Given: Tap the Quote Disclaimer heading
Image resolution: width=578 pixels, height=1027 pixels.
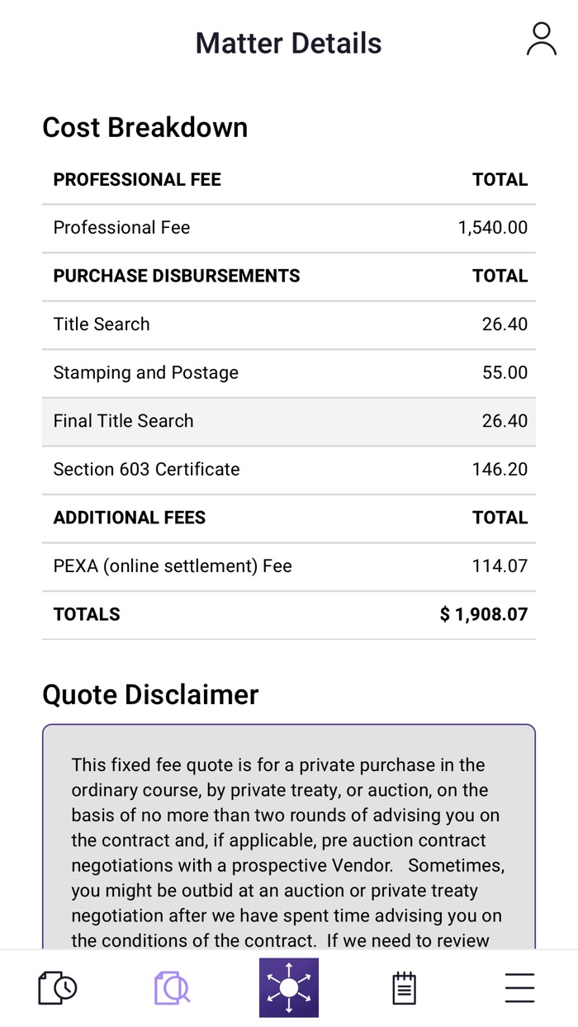Looking at the screenshot, I should [150, 694].
